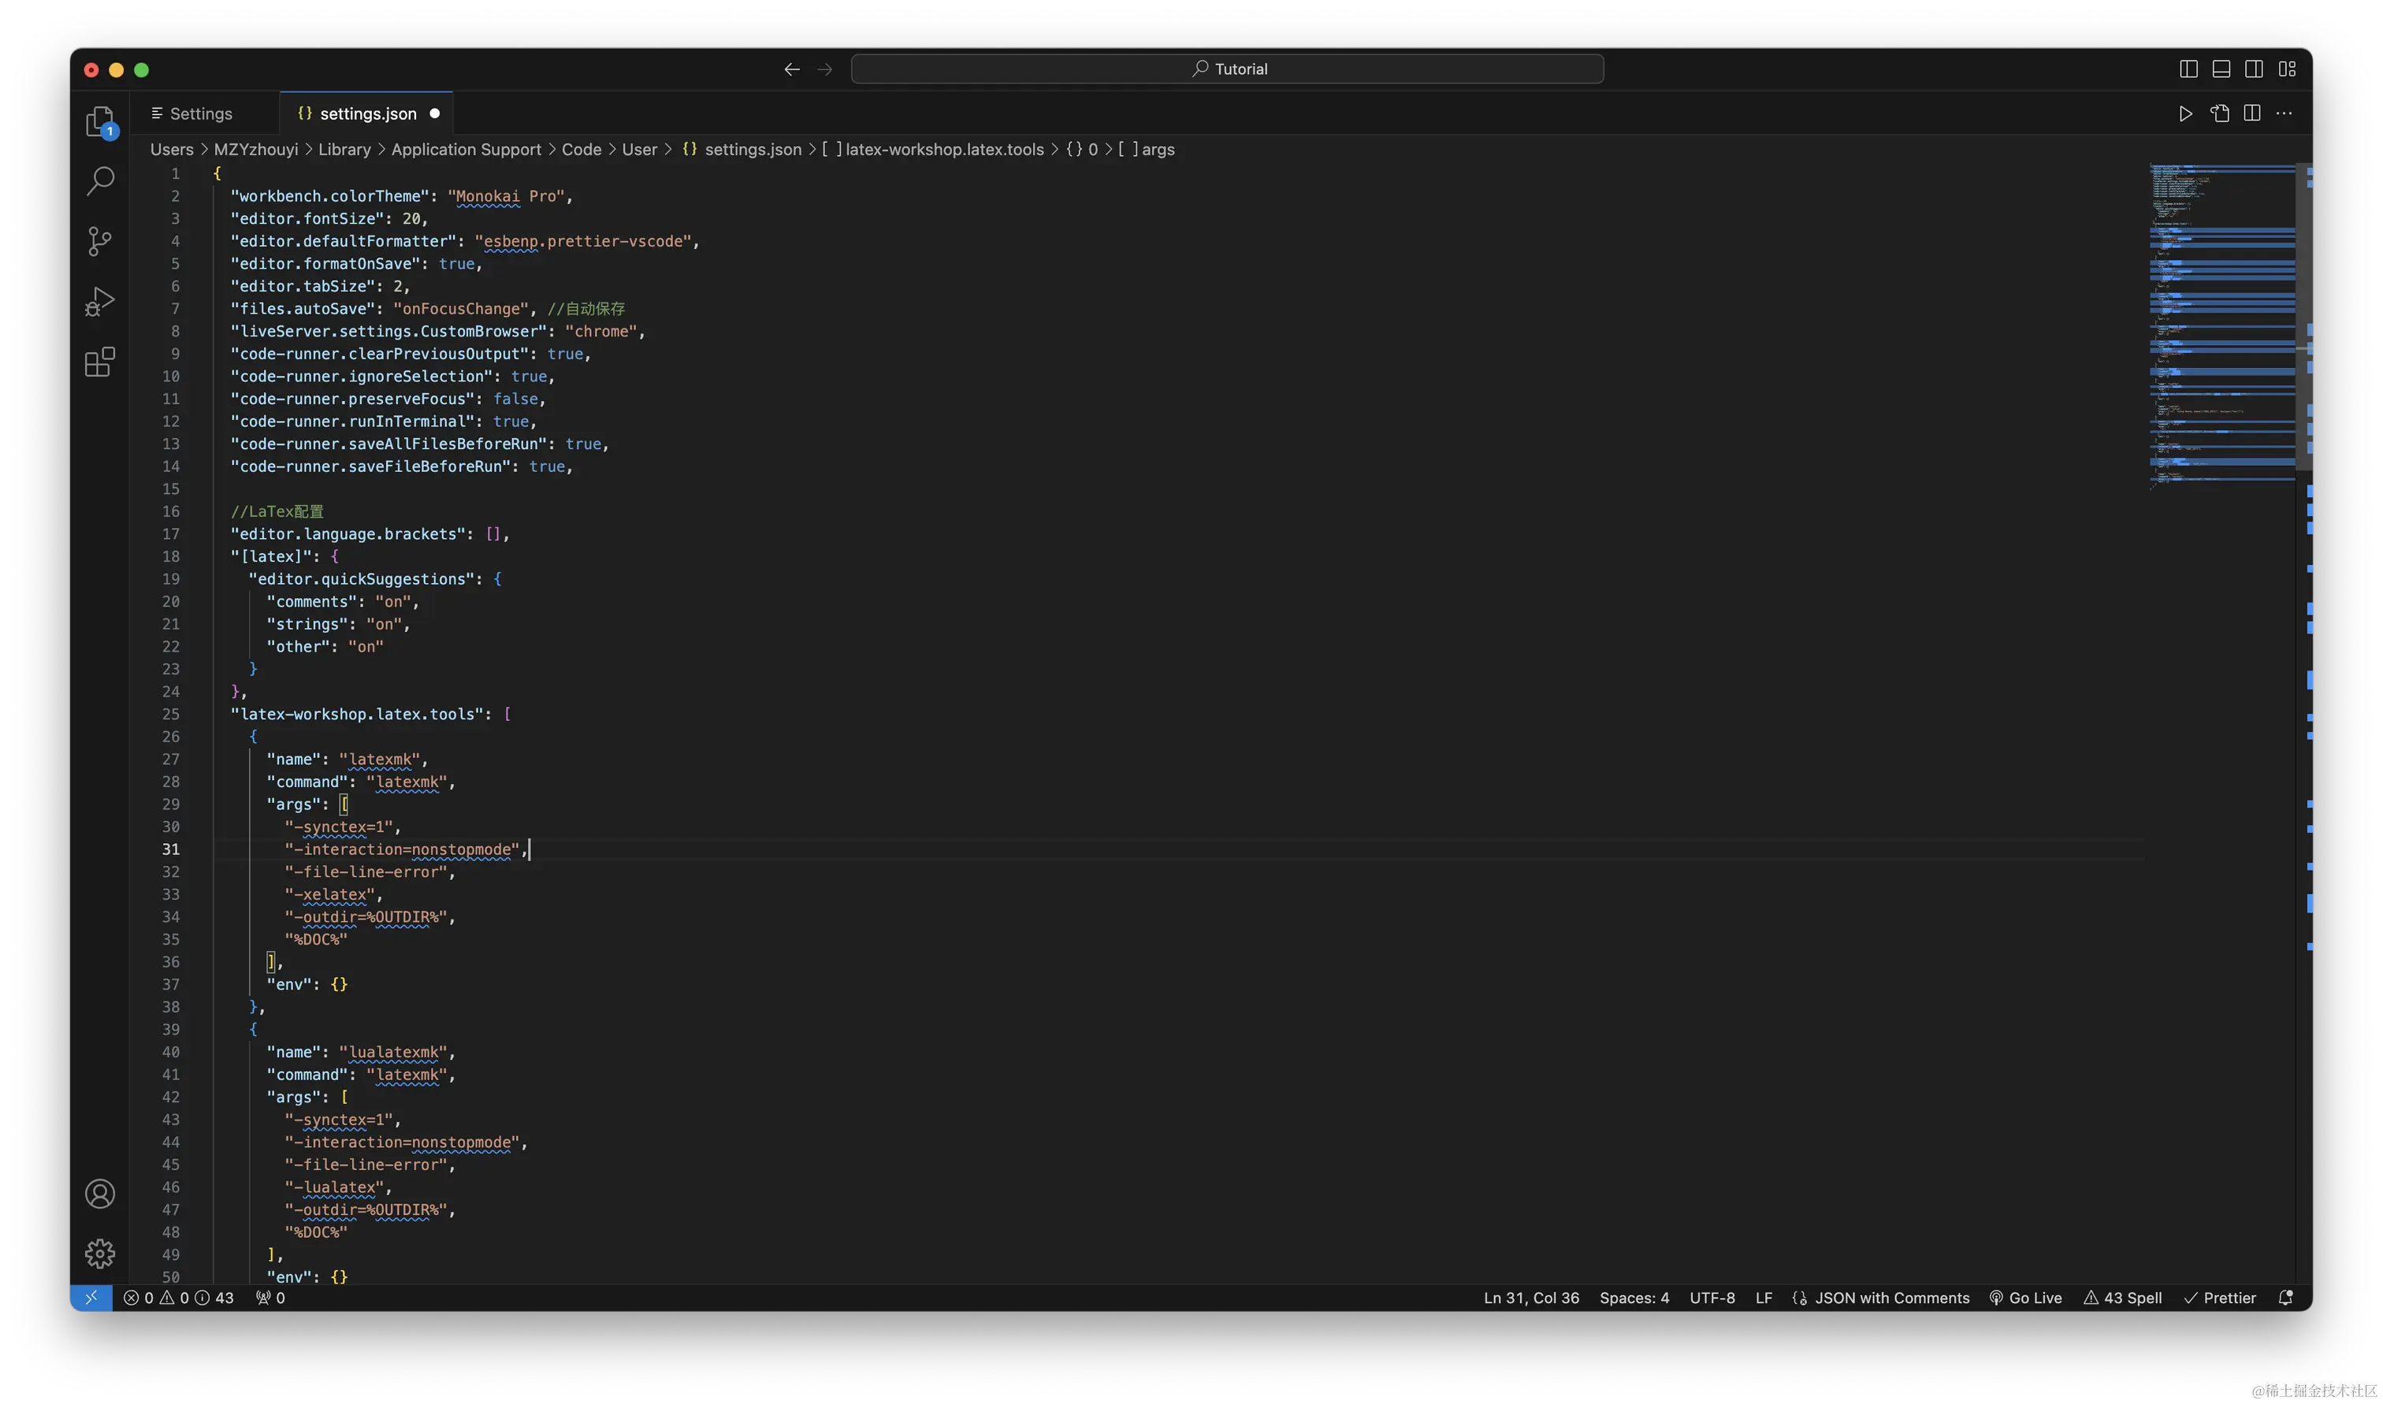
Task: Start Go Live server from status bar
Action: (2025, 1298)
